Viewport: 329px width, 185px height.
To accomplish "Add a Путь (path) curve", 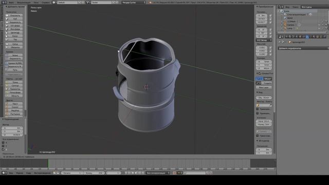I will (14, 70).
